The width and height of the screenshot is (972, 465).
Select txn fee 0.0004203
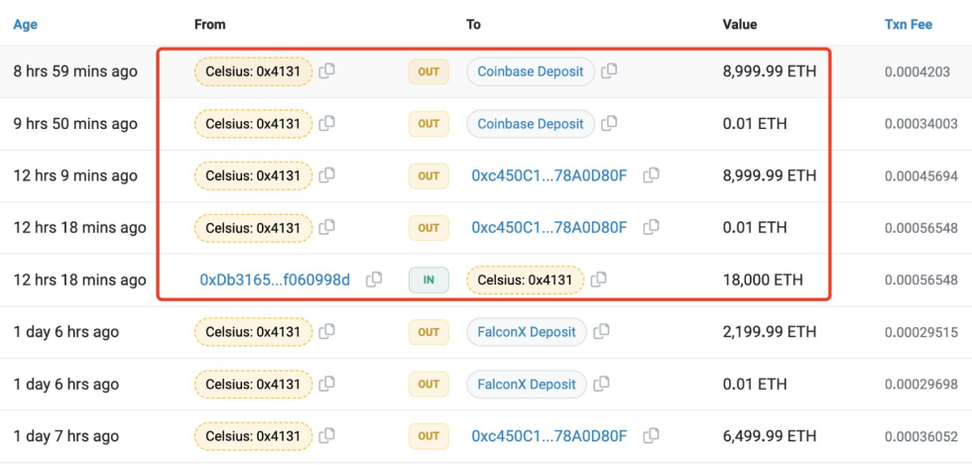[917, 71]
